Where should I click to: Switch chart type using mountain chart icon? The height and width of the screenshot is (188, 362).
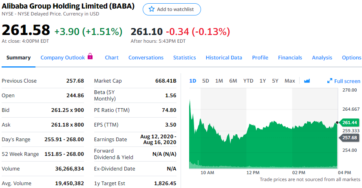[307, 81]
